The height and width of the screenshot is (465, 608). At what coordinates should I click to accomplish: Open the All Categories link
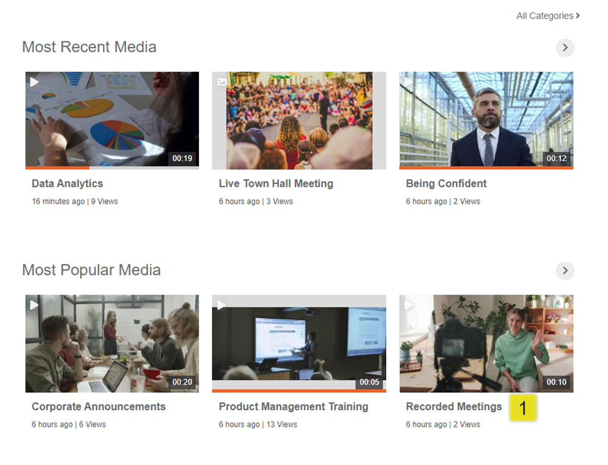tap(548, 16)
